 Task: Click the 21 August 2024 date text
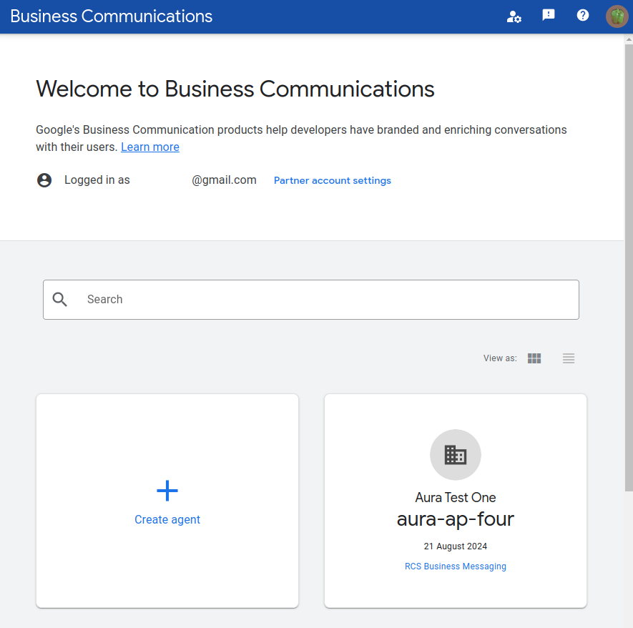pos(456,546)
